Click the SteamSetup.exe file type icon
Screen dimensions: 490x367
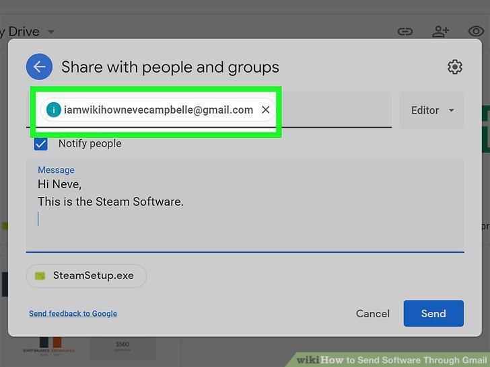(x=40, y=276)
